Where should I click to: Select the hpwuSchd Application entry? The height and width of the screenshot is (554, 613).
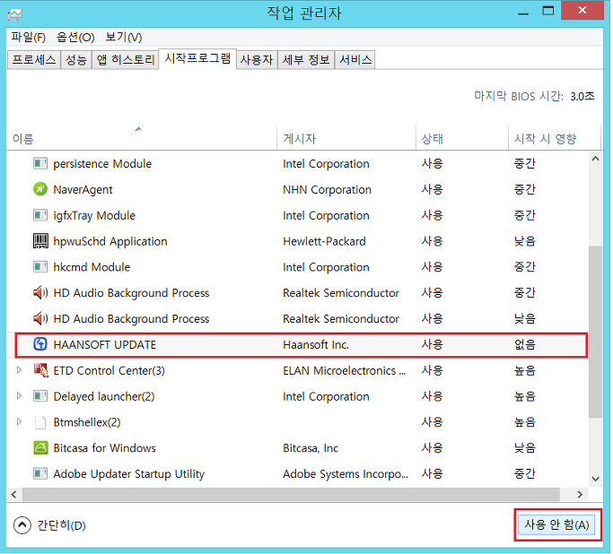click(x=109, y=241)
